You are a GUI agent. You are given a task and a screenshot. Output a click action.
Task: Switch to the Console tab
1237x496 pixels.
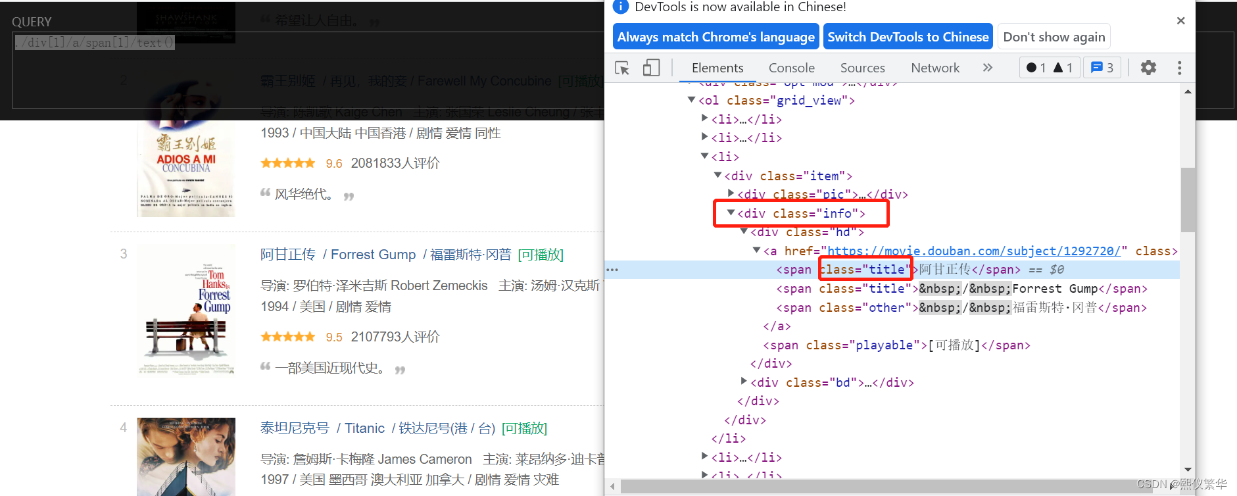pos(792,68)
